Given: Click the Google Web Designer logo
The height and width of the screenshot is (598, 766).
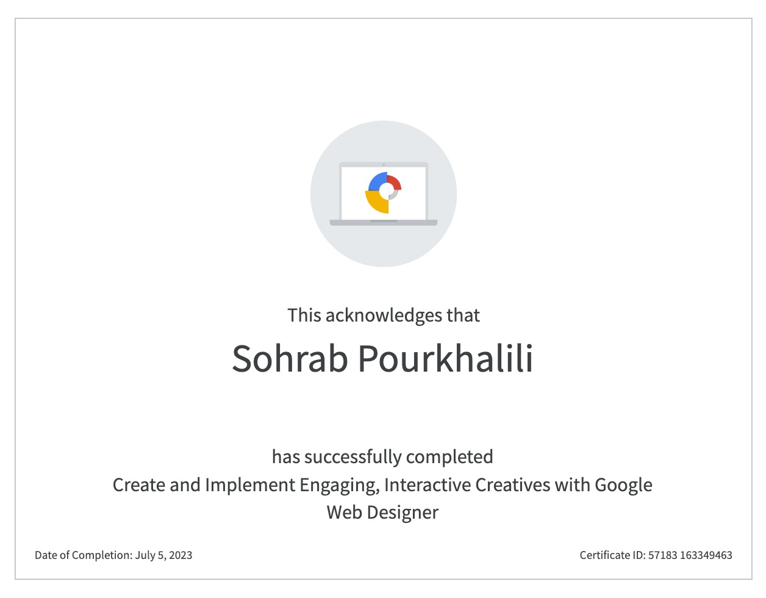Looking at the screenshot, I should 383,192.
